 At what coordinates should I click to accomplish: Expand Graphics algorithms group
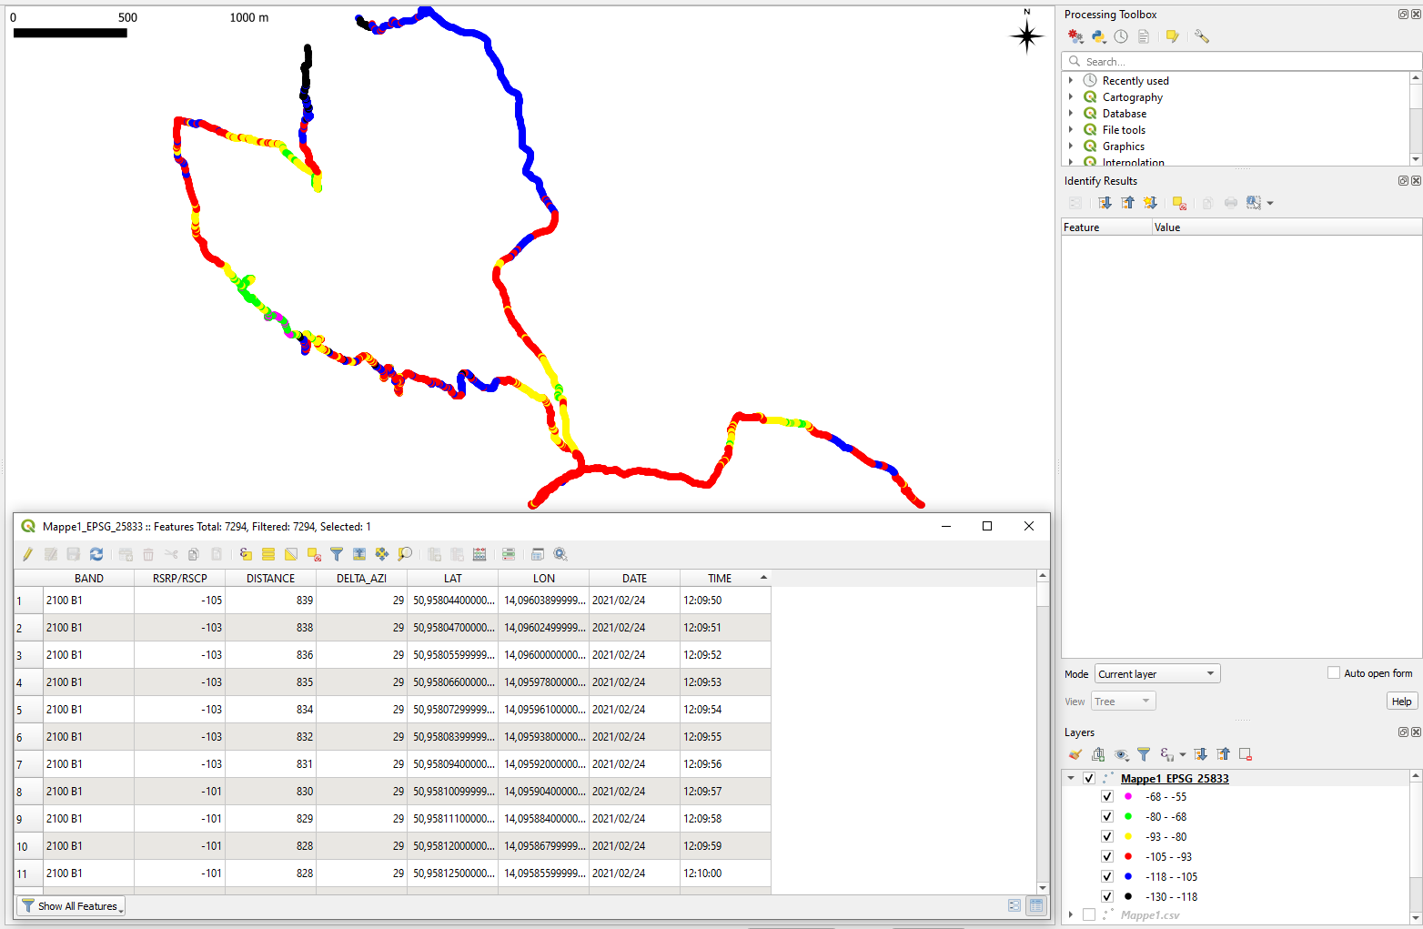(1071, 146)
